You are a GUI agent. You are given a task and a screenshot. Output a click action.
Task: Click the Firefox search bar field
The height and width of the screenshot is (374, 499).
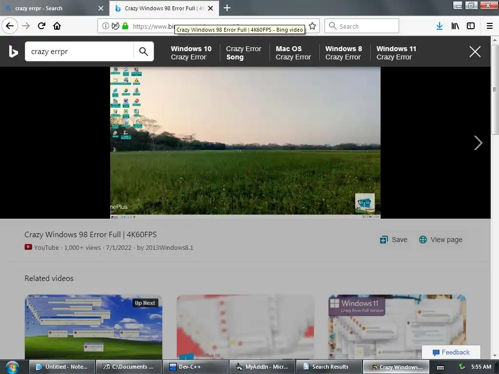click(x=362, y=26)
